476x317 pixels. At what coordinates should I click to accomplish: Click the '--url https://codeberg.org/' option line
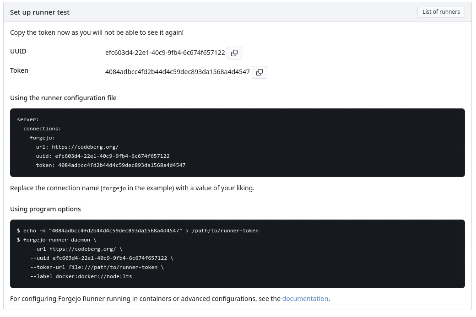point(76,249)
